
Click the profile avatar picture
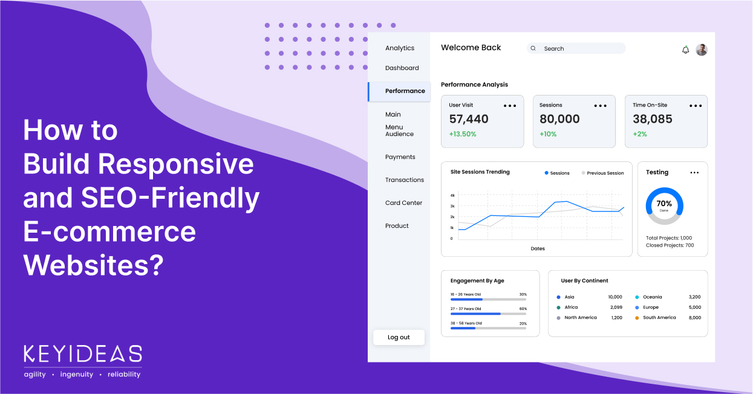pos(701,49)
